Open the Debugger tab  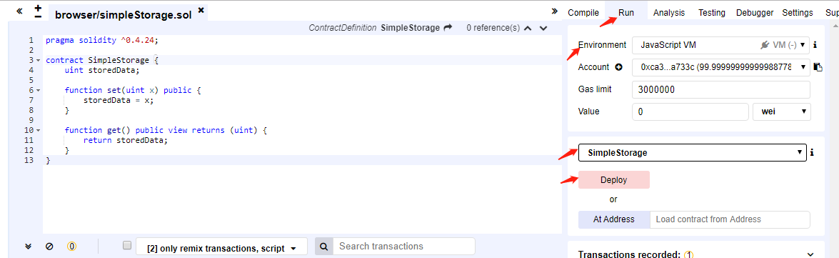click(x=755, y=13)
